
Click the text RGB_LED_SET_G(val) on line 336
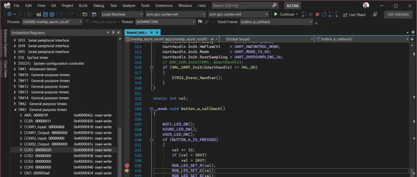pyautogui.click(x=193, y=170)
